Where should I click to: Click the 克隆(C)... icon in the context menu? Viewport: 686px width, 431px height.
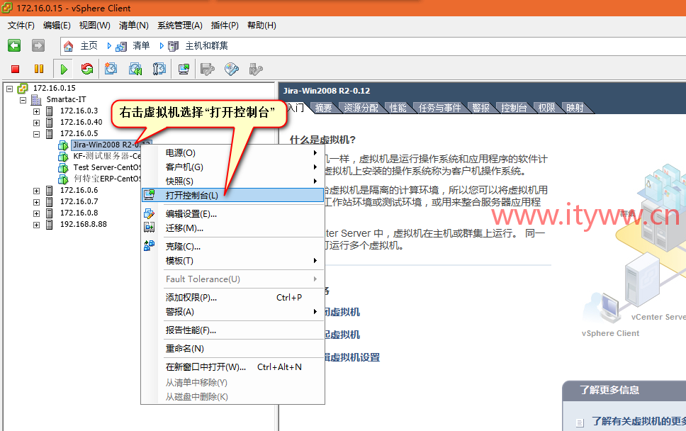click(150, 246)
